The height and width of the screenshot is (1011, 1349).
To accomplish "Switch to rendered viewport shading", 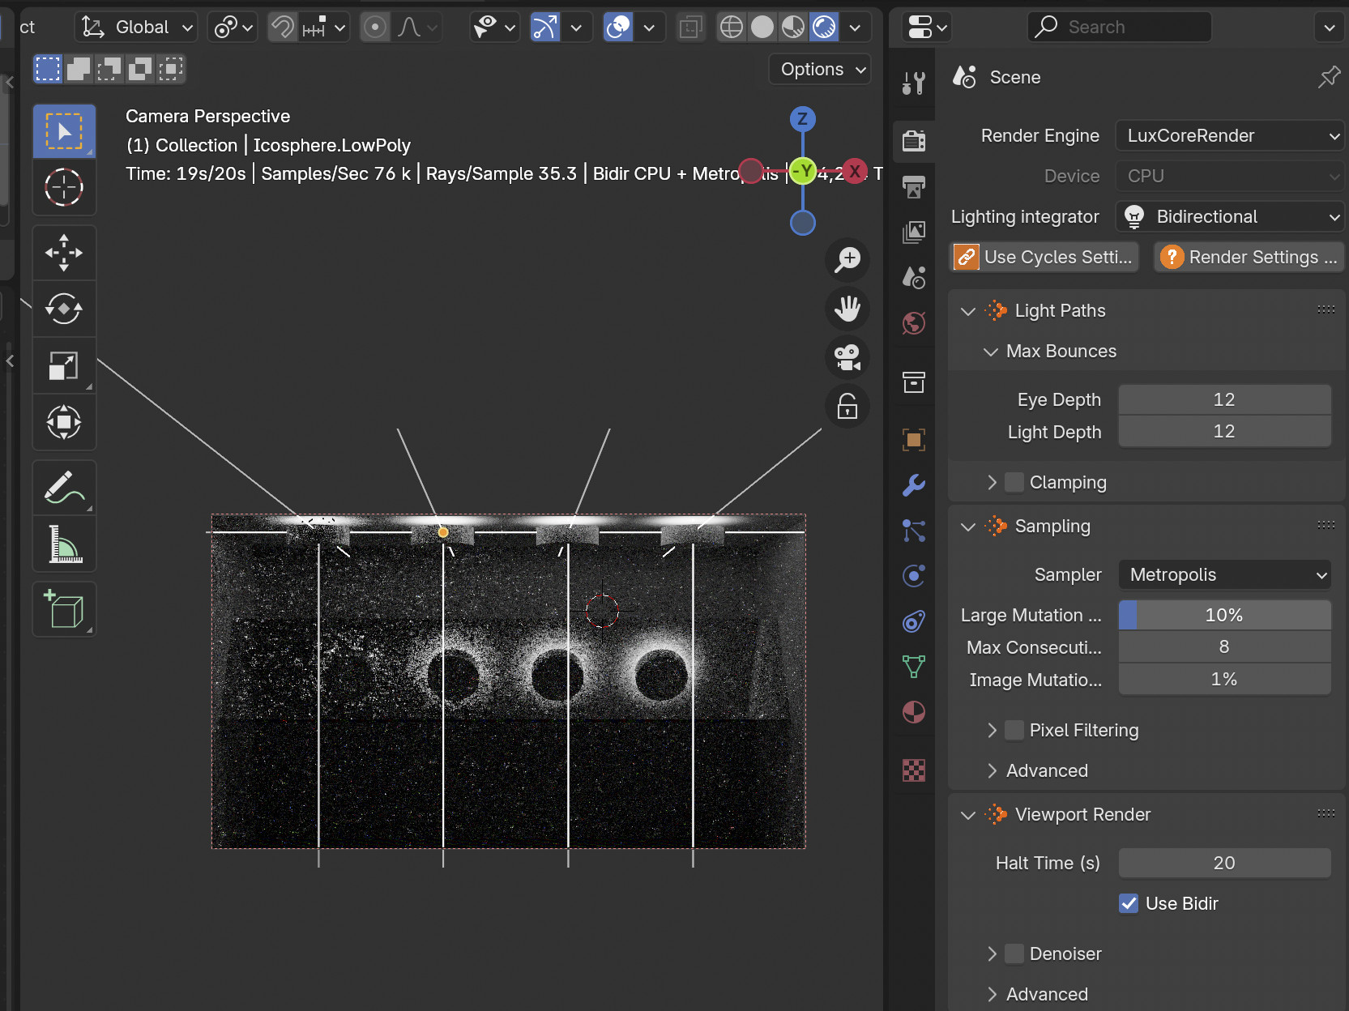I will pyautogui.click(x=824, y=28).
